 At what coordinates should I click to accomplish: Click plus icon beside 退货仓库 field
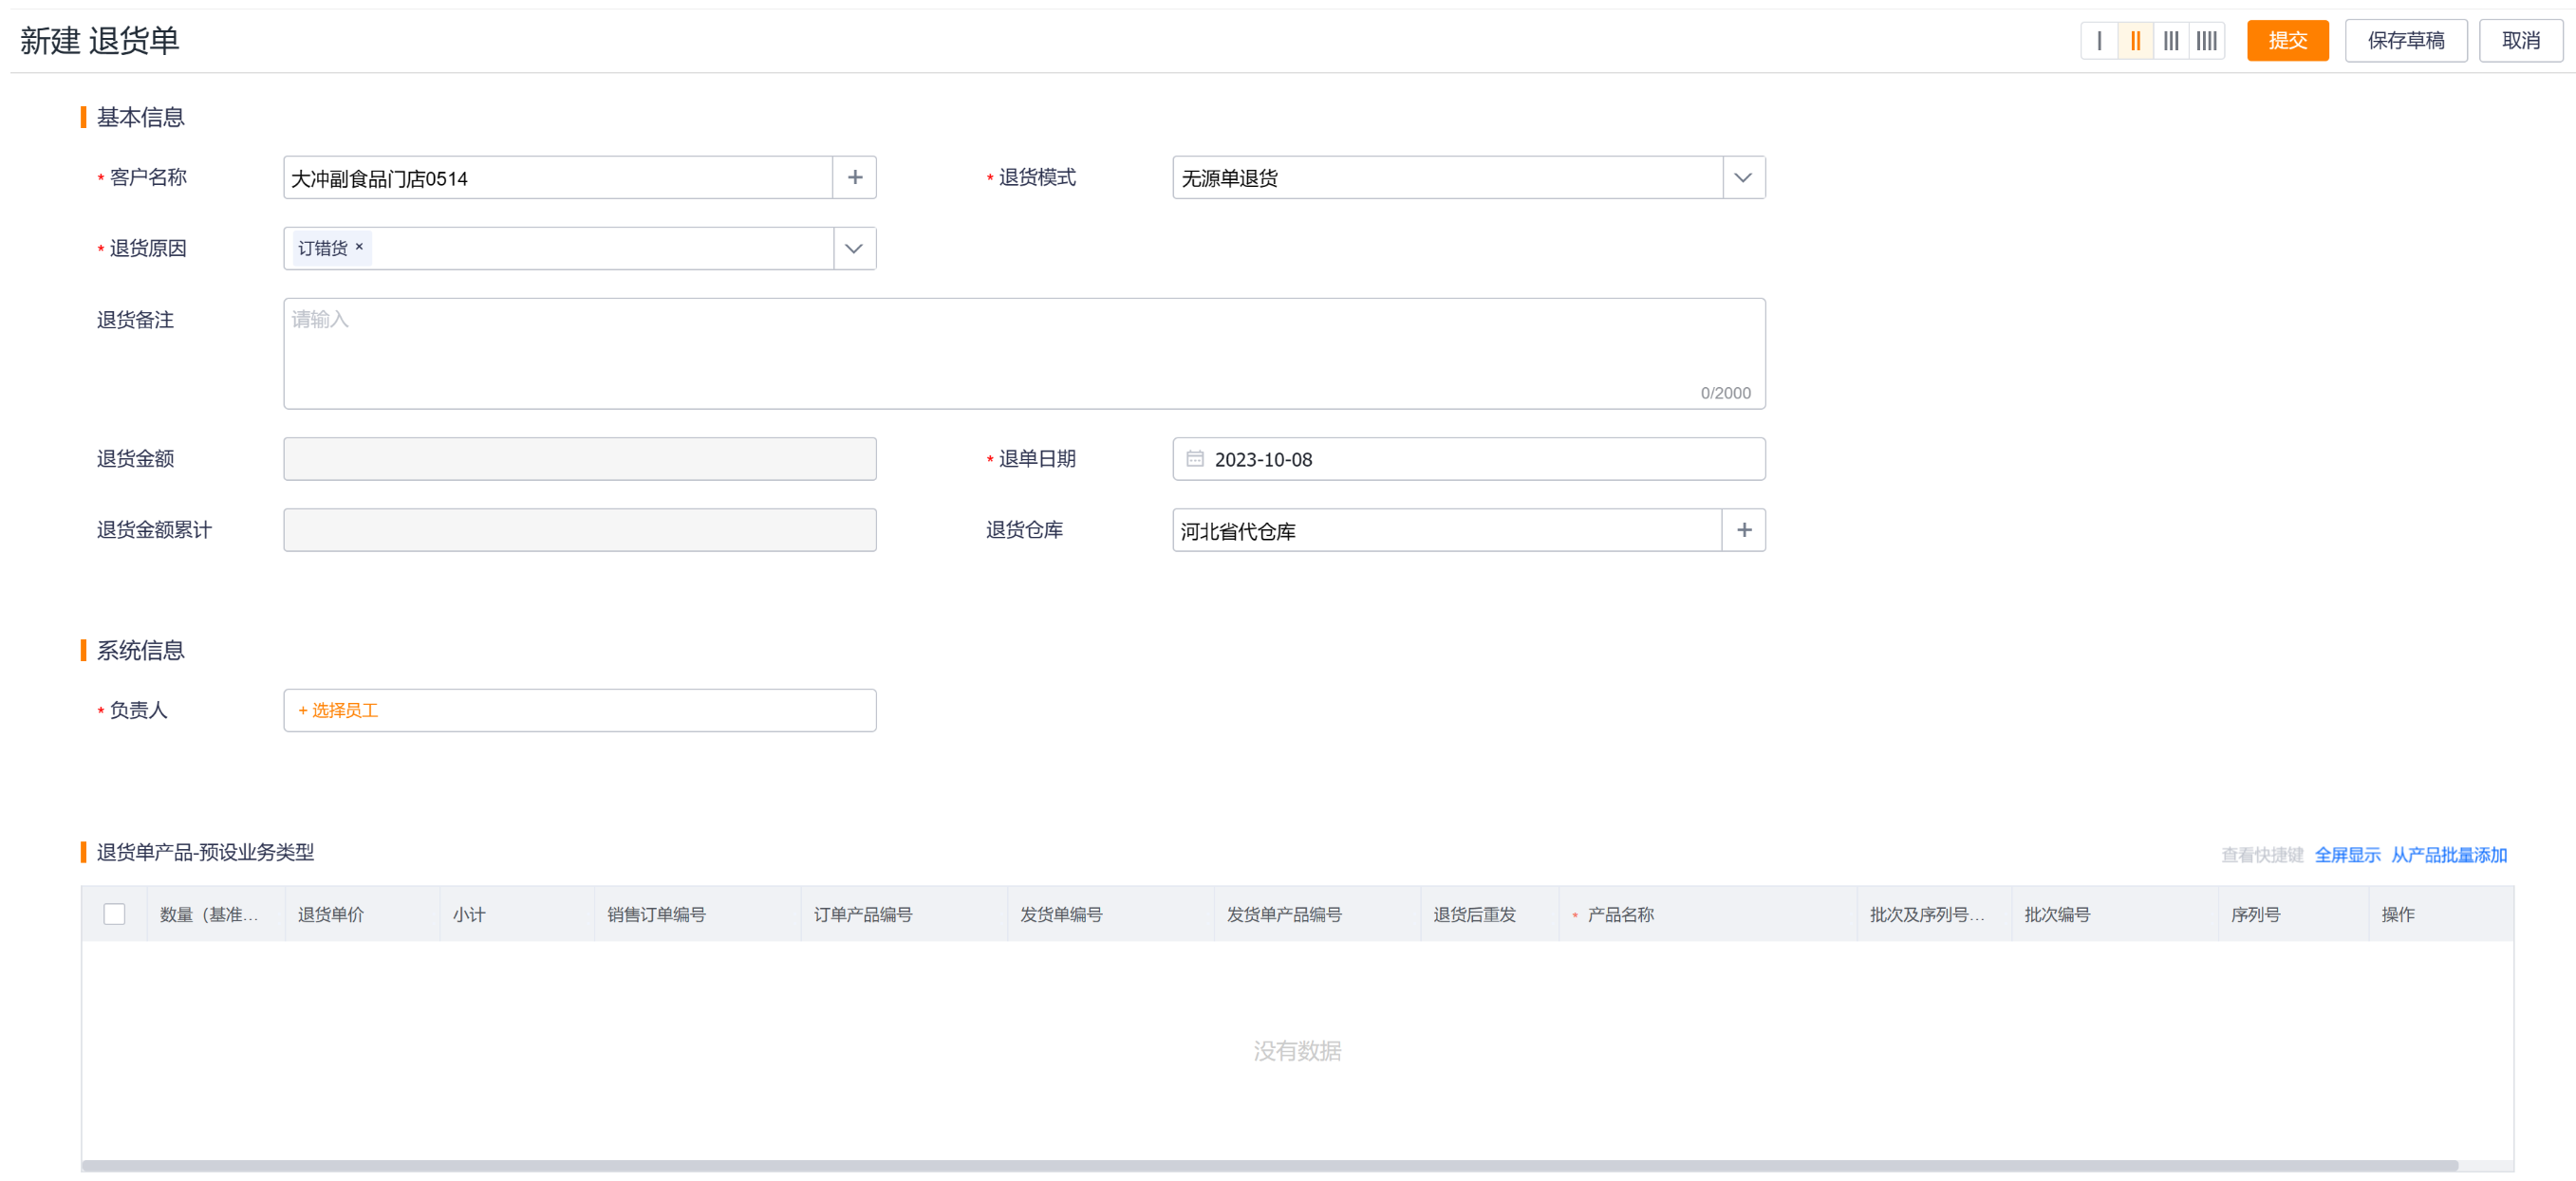click(1744, 530)
